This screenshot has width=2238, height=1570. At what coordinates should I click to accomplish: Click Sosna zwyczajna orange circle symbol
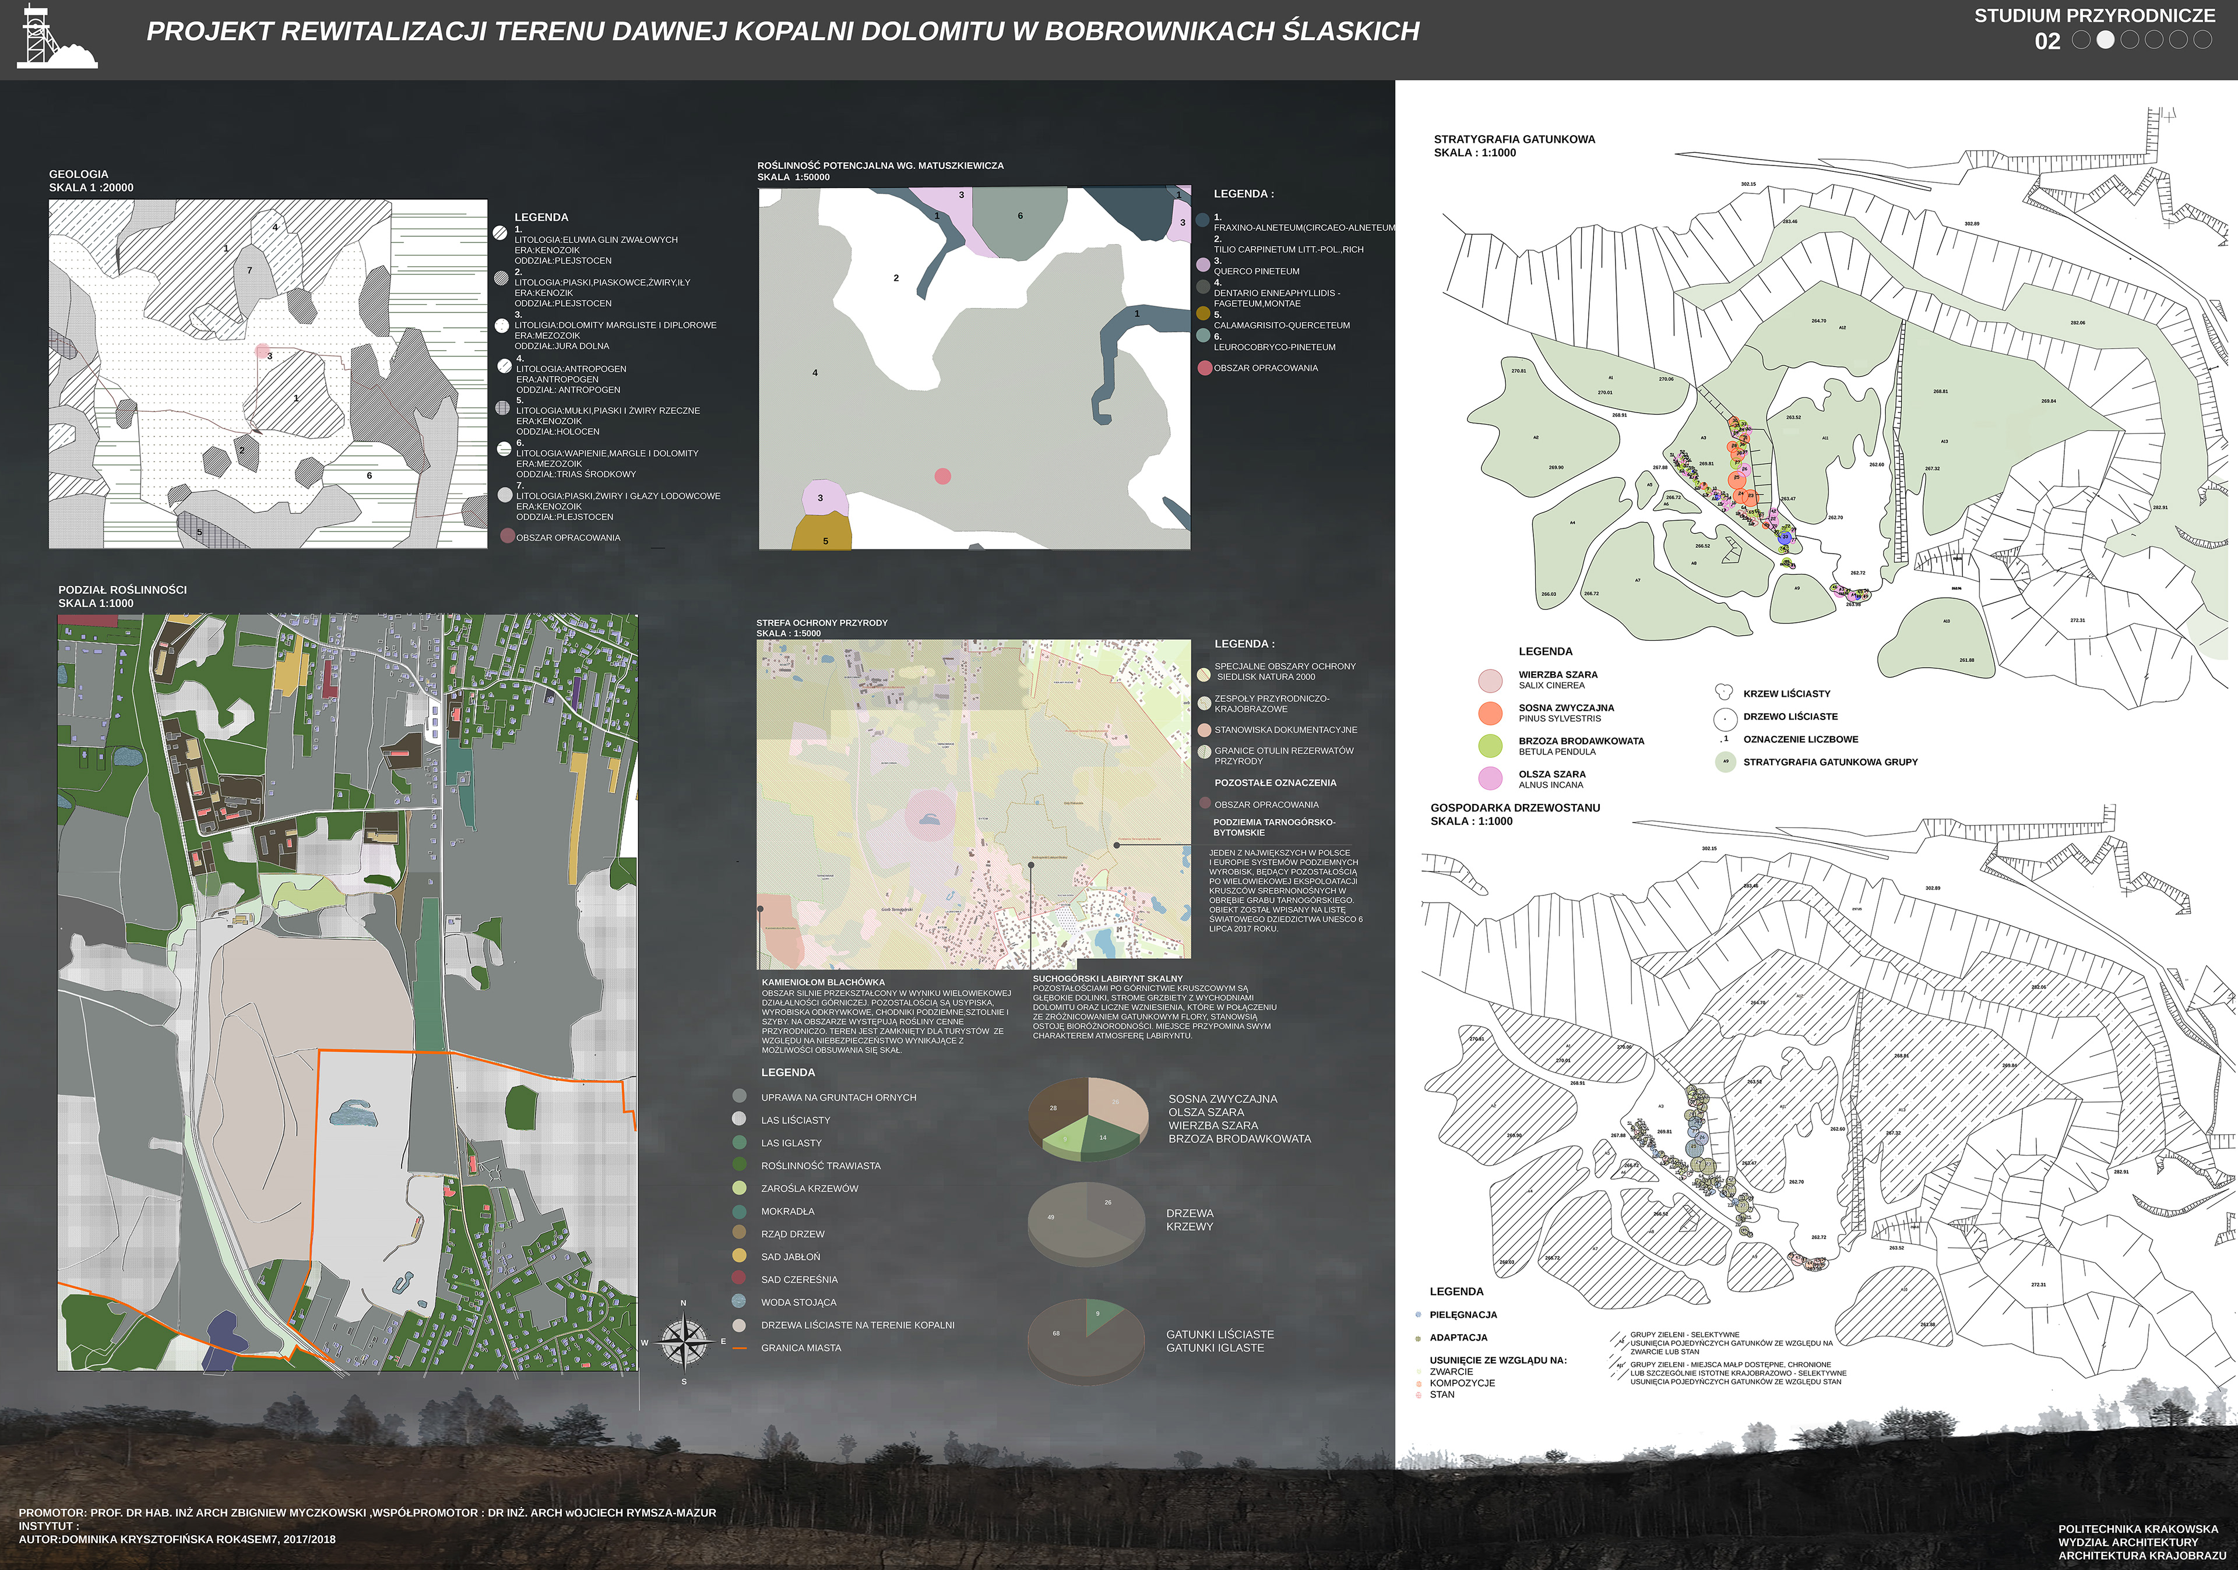(x=1490, y=714)
